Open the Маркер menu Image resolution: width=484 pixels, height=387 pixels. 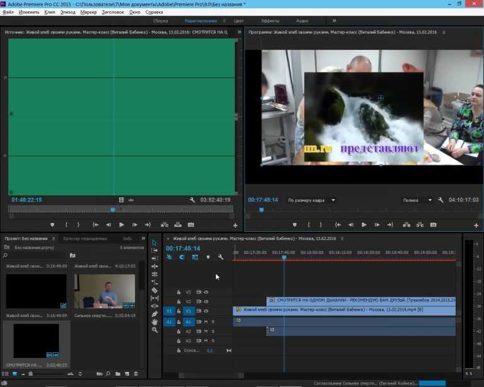(x=88, y=12)
